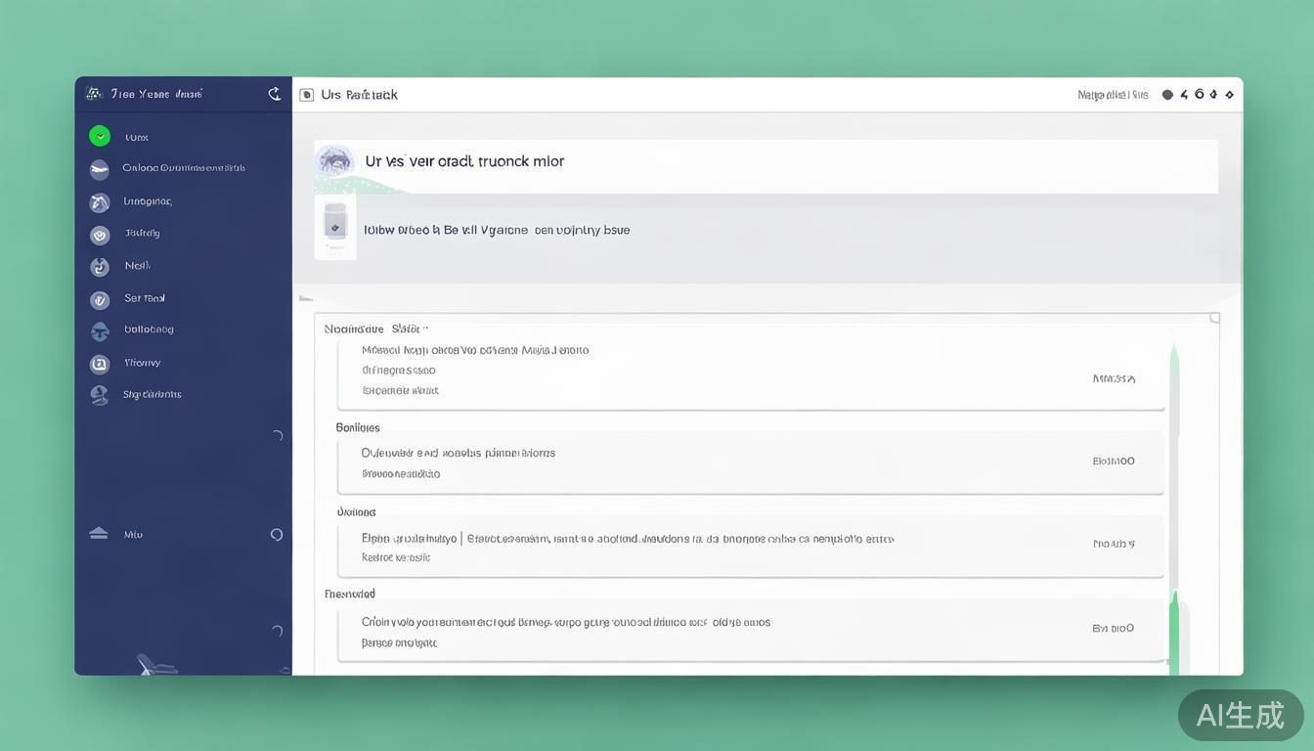Click the dark filled circle in top-right toolbar
This screenshot has width=1314, height=751.
tap(1166, 95)
